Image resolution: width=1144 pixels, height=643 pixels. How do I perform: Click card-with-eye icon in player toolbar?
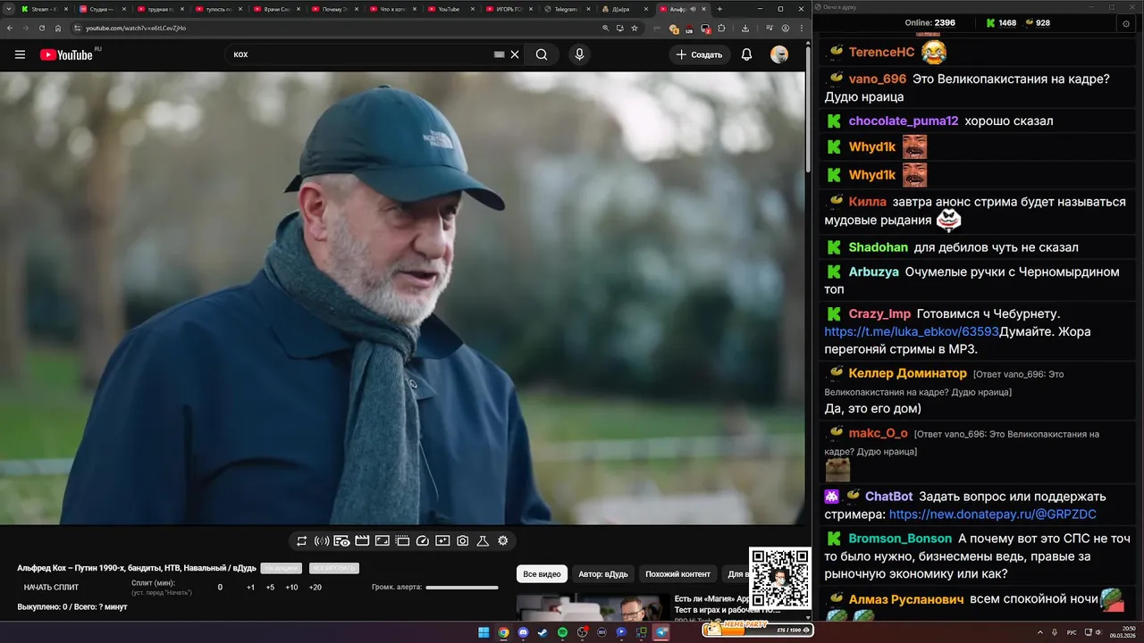341,541
